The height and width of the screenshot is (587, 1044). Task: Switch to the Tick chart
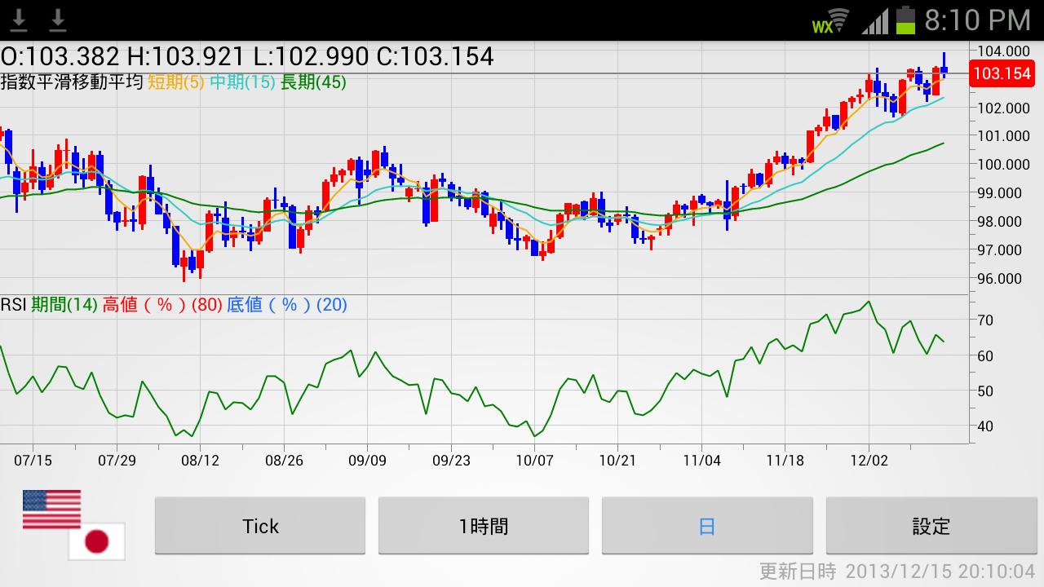coord(260,526)
